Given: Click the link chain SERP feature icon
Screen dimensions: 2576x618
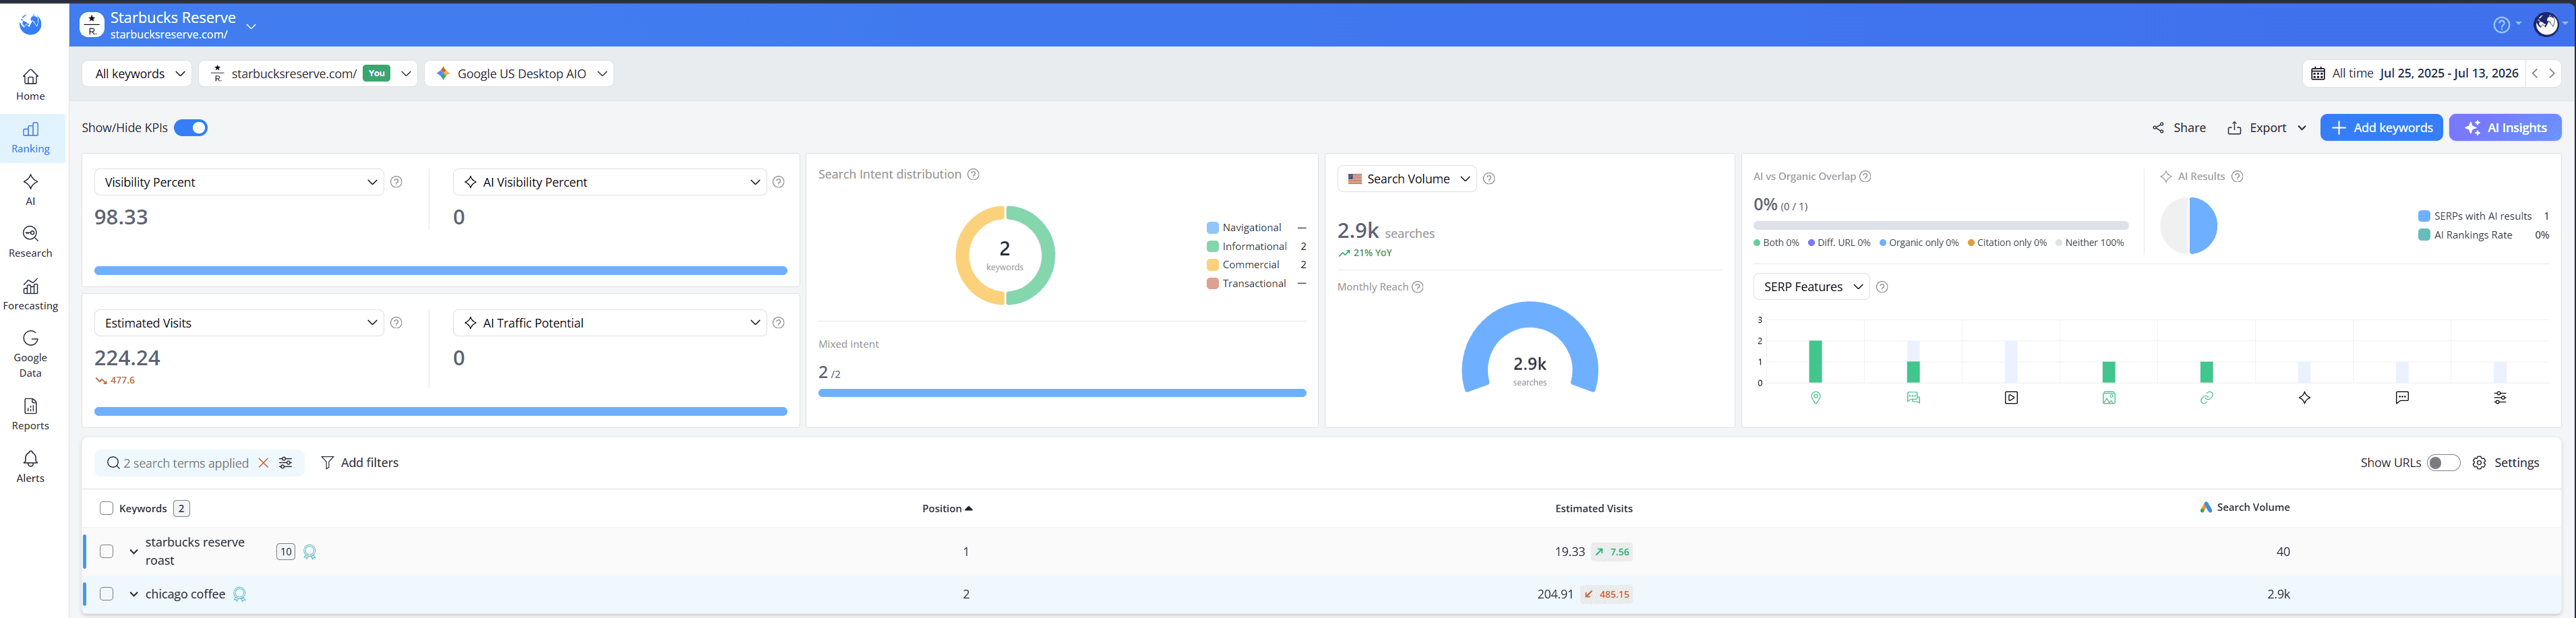Looking at the screenshot, I should [2207, 398].
